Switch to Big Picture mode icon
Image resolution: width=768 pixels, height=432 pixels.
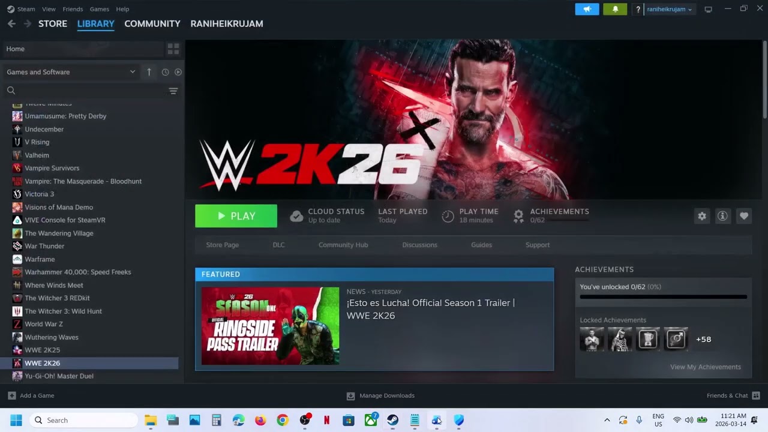click(x=708, y=9)
